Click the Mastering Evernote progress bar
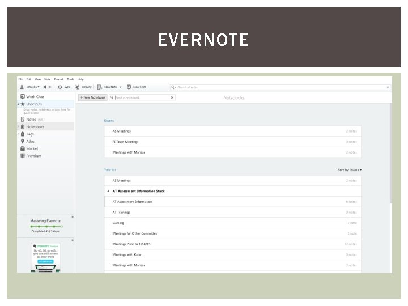408x306 pixels. click(46, 226)
